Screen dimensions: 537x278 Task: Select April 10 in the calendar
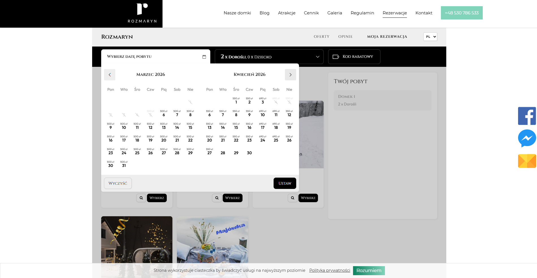click(263, 114)
